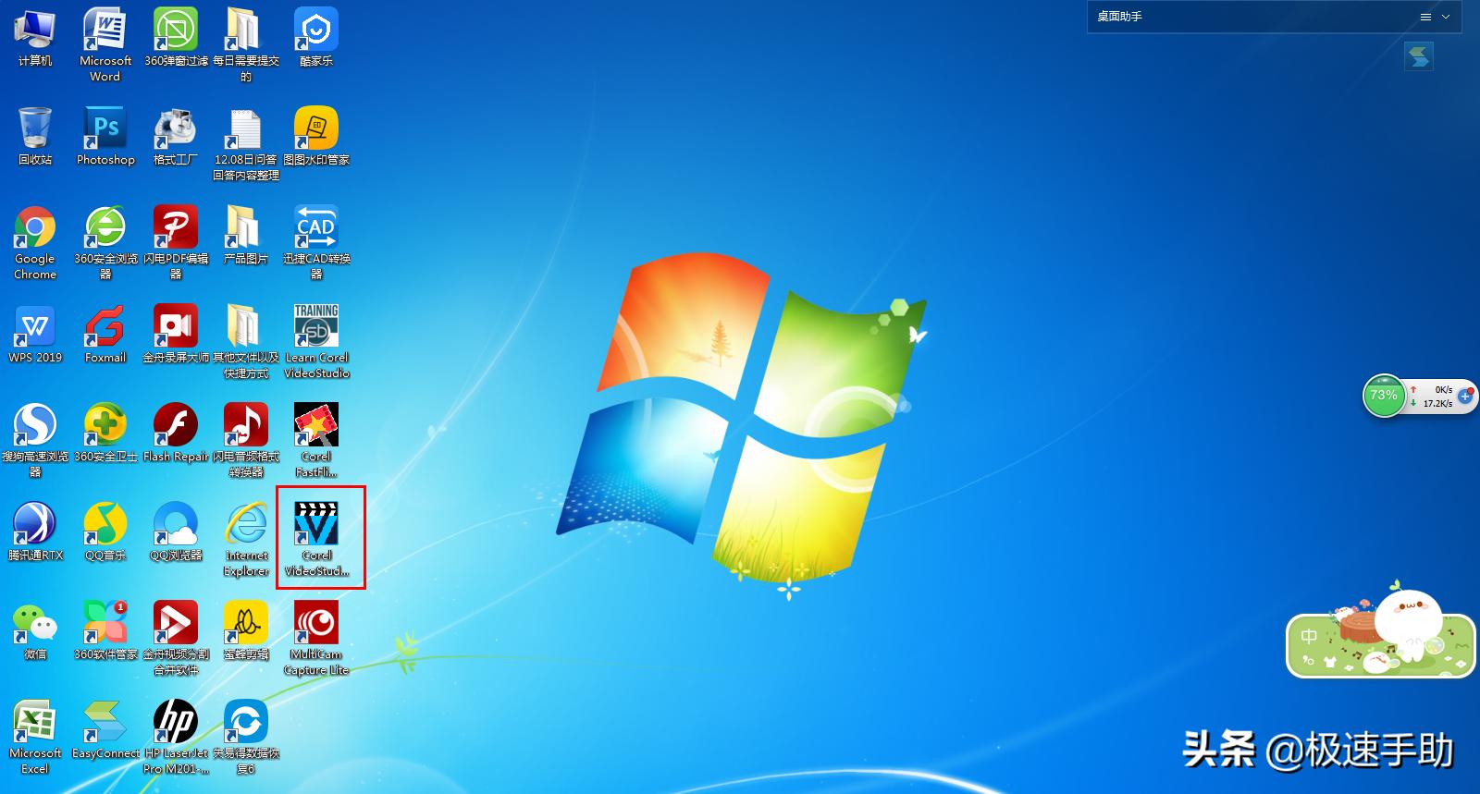The height and width of the screenshot is (794, 1480).
Task: Click the 微信 WeChat icon
Action: (35, 631)
